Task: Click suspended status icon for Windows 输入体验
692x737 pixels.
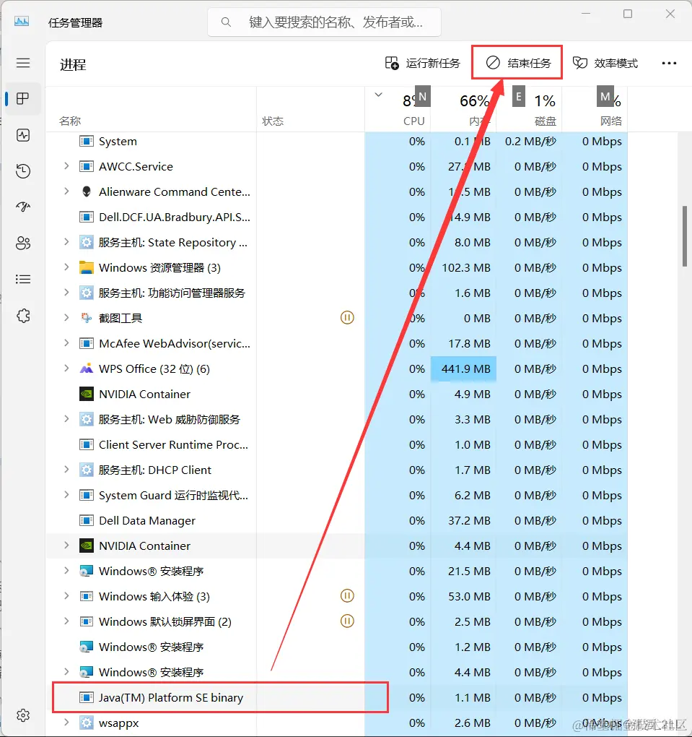Action: (x=347, y=596)
